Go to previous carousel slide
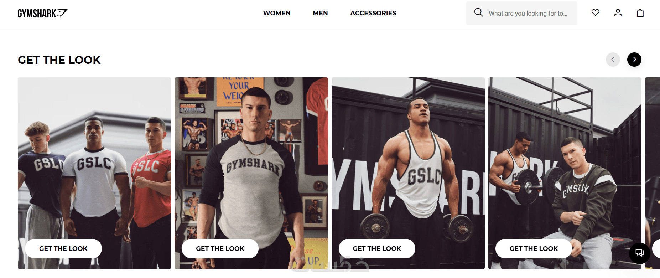Screen dimensions: 660x278 (x=613, y=60)
